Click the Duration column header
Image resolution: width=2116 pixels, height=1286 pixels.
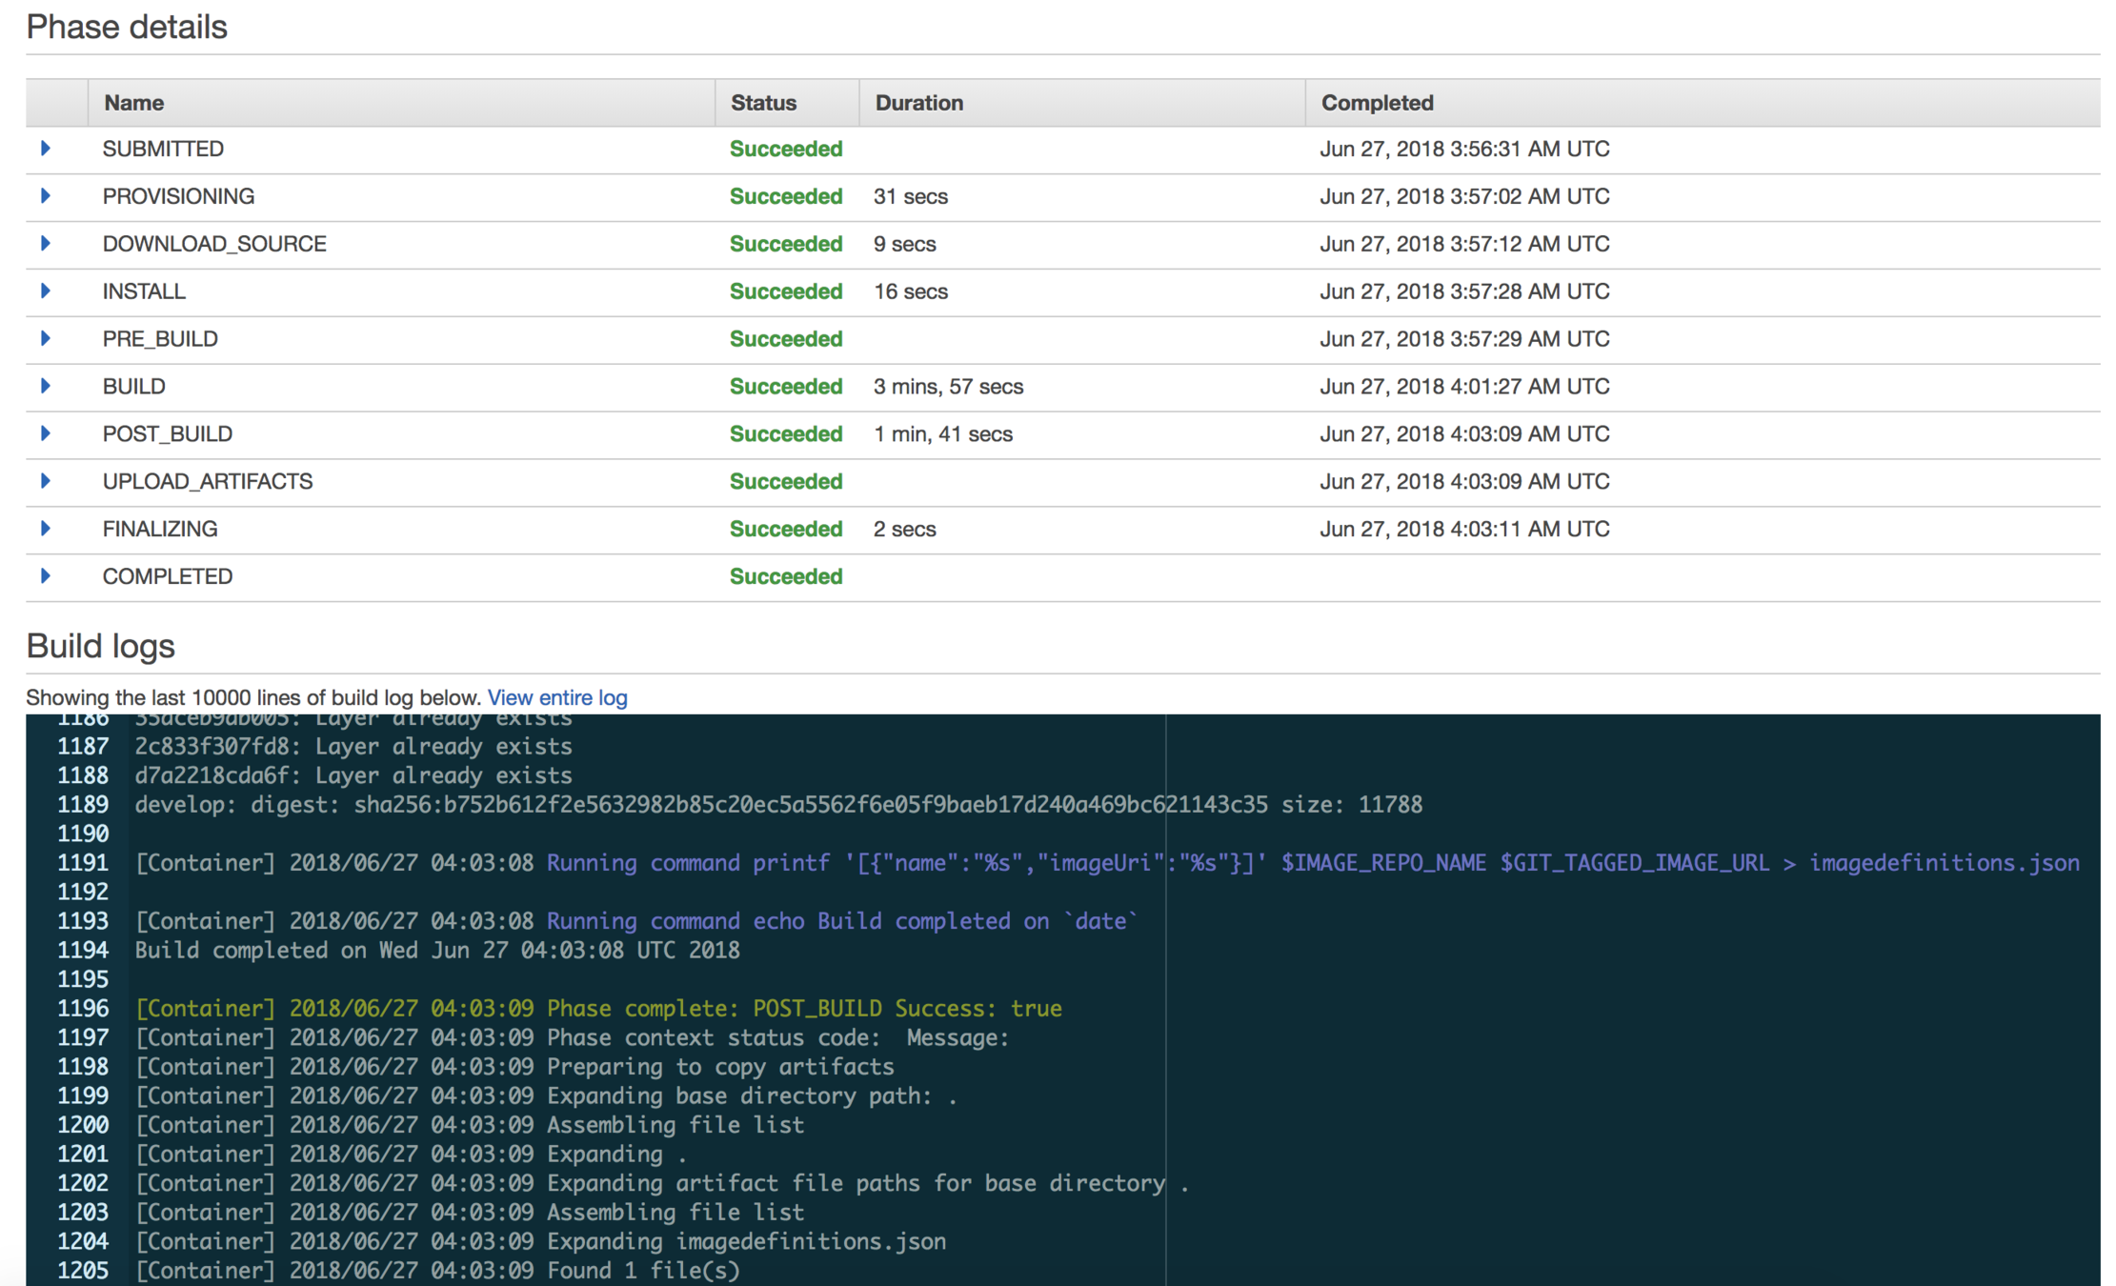pos(918,103)
